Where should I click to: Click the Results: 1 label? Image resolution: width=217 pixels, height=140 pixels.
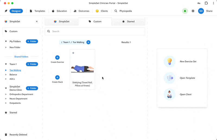point(126,42)
